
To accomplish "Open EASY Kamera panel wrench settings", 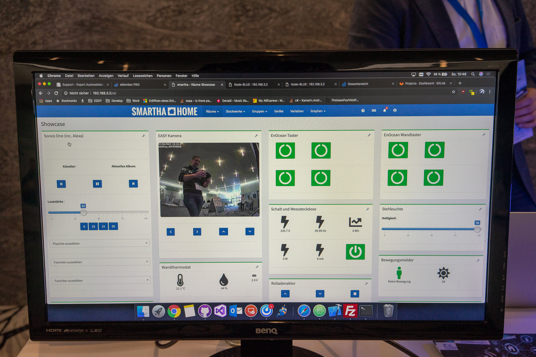I will (x=256, y=136).
